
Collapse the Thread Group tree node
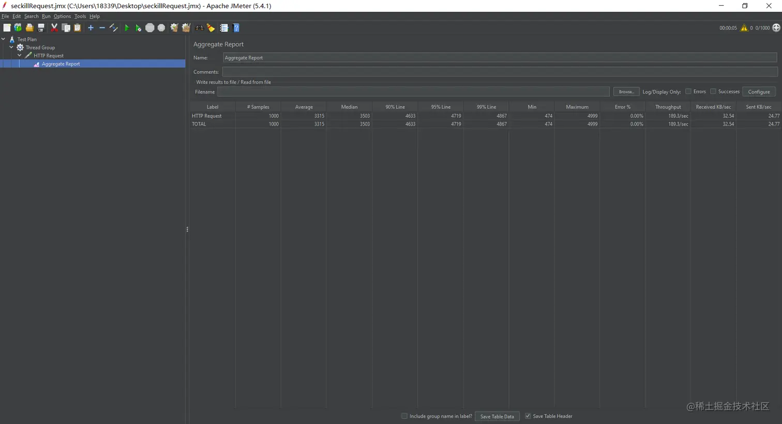11,48
